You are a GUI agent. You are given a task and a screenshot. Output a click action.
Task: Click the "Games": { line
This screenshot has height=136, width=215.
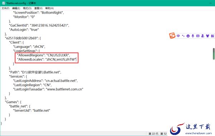click(13, 102)
